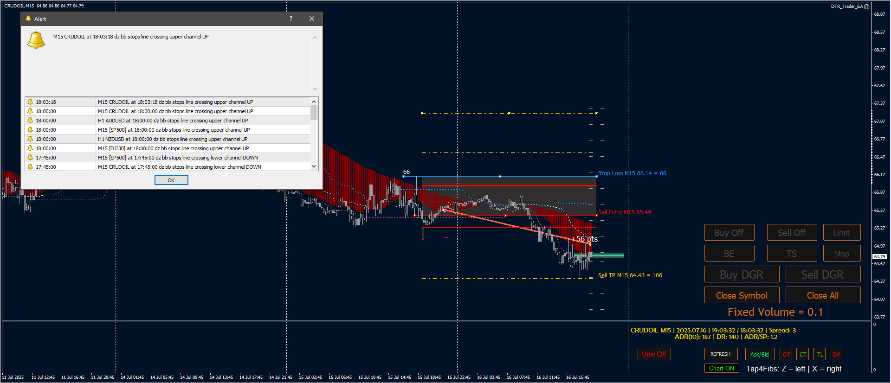Click the Stop Loss M15 66.14 label
Viewport: 891px width, 383px height.
(x=632, y=173)
